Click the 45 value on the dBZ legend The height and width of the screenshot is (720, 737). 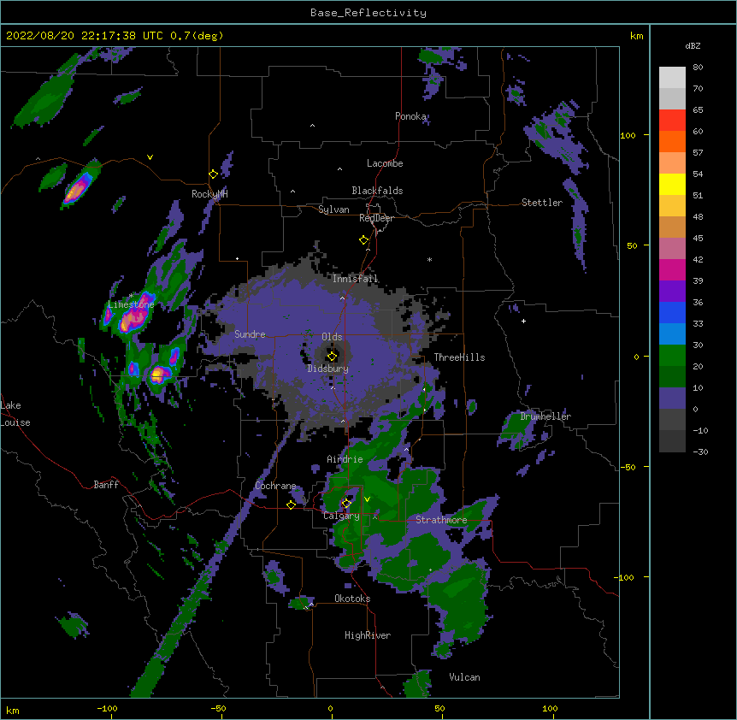698,238
